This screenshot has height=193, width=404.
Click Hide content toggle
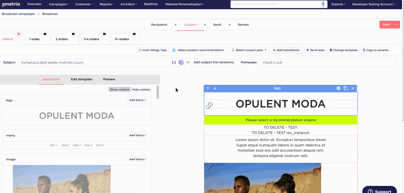pyautogui.click(x=141, y=89)
